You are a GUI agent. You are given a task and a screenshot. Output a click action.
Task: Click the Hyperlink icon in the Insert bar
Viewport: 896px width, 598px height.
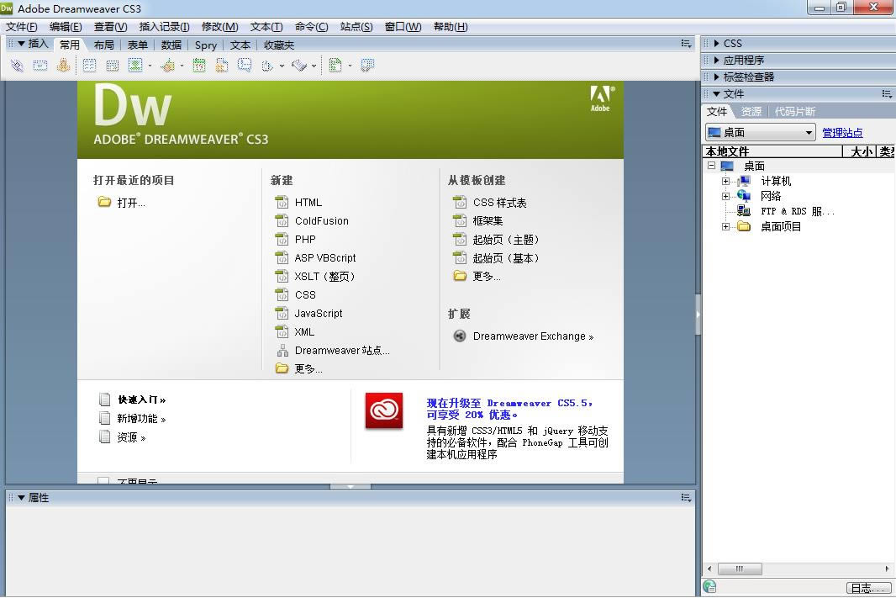tap(17, 66)
